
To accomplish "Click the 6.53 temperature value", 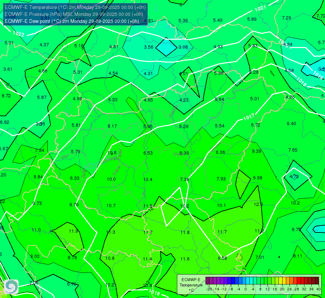I will point(148,153).
